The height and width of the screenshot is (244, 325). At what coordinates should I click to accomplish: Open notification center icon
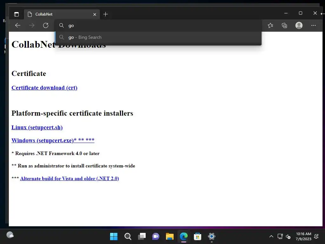(x=316, y=236)
